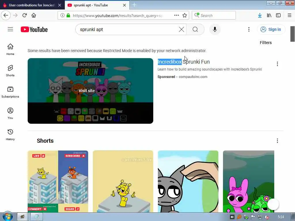Viewport: 295px width, 221px height.
Task: Go back in Firefox
Action: (x=6, y=15)
